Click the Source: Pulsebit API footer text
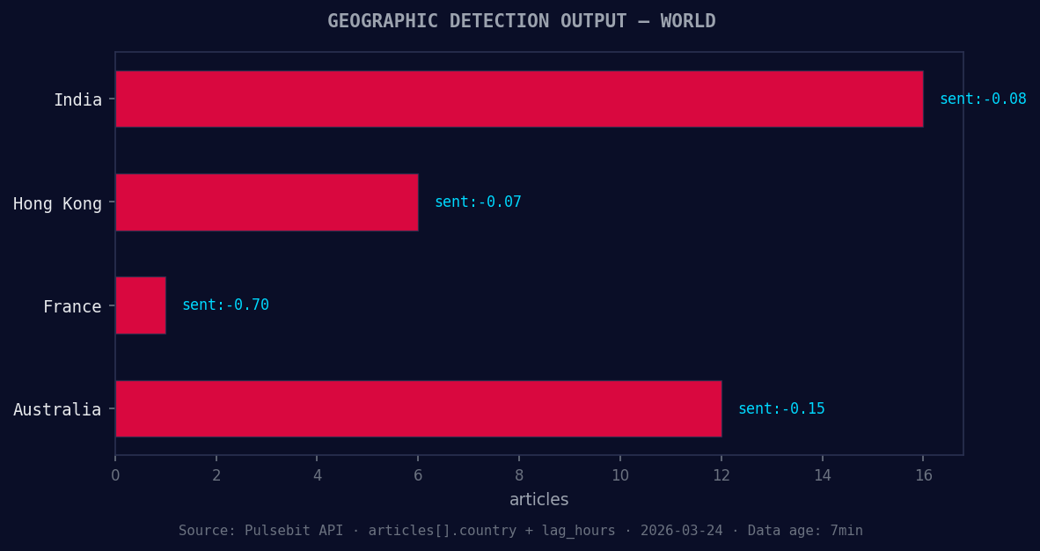The height and width of the screenshot is (551, 1040). (x=260, y=530)
